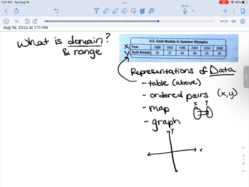Open the plus insert menu
The height and width of the screenshot is (187, 249).
point(225,11)
